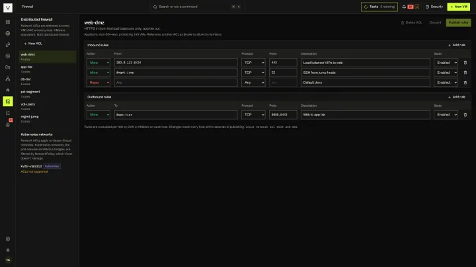
Task: Open the user avatar at sidebar bottom
Action: click(8, 260)
